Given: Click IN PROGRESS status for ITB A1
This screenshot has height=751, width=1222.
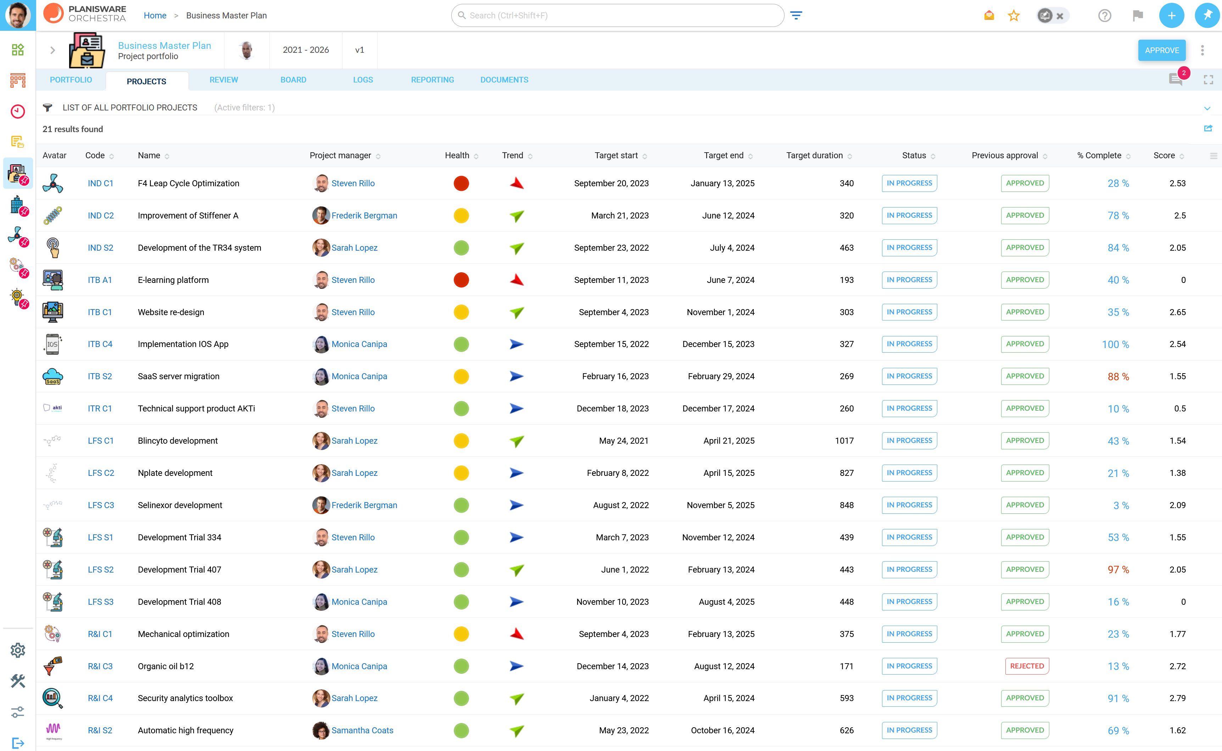Looking at the screenshot, I should coord(909,280).
